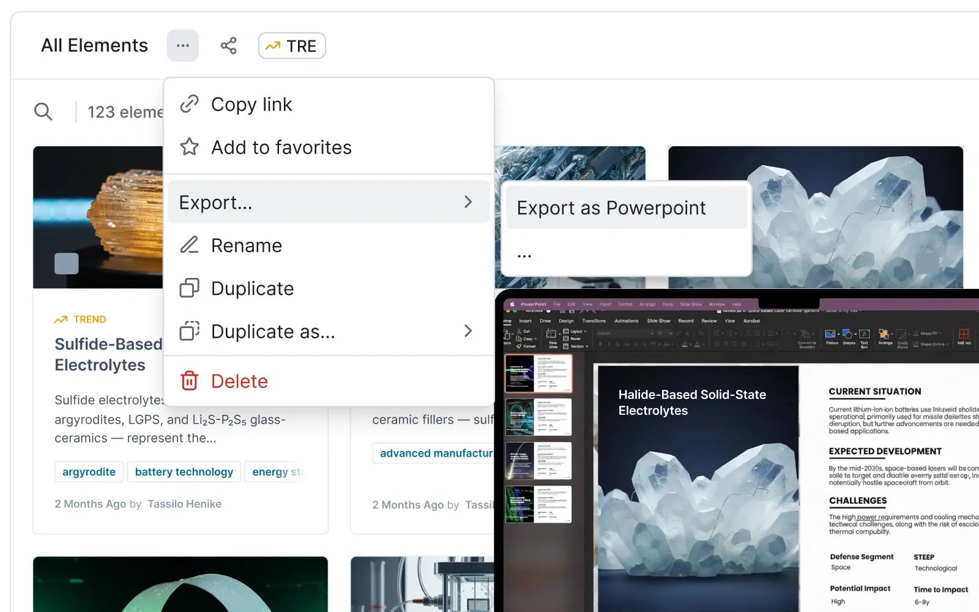Click the pencil icon next to Rename
The width and height of the screenshot is (979, 612).
click(x=189, y=245)
